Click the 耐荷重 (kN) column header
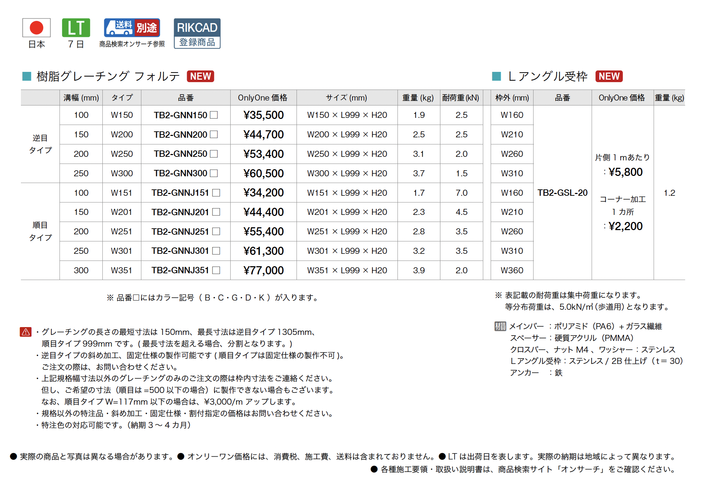 coord(461,98)
